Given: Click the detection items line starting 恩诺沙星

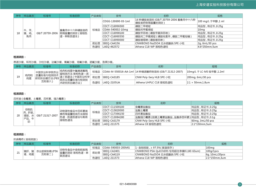Looking at the screenshot, I should click(64, 62).
